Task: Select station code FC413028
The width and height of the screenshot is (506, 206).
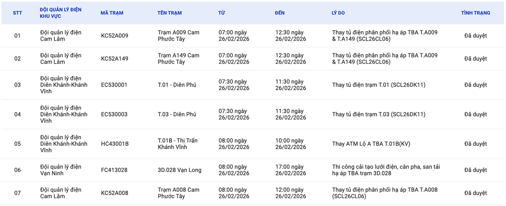Action: click(114, 170)
